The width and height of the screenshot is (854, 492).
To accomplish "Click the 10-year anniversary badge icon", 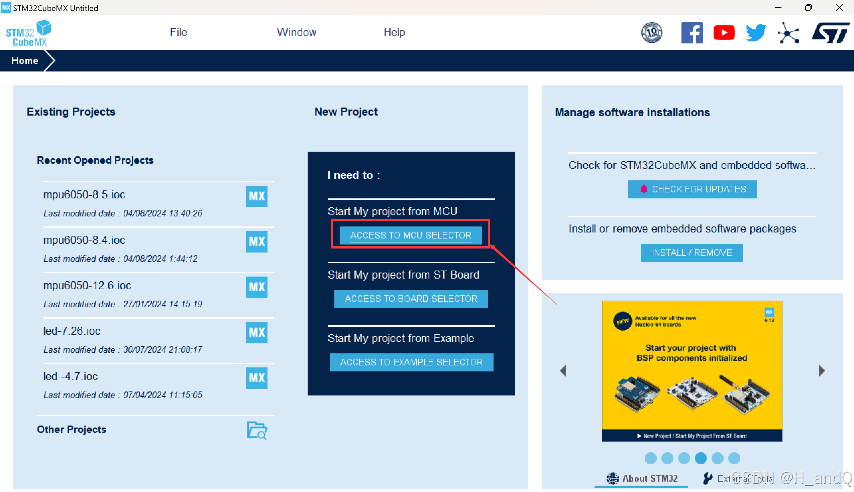I will (652, 33).
